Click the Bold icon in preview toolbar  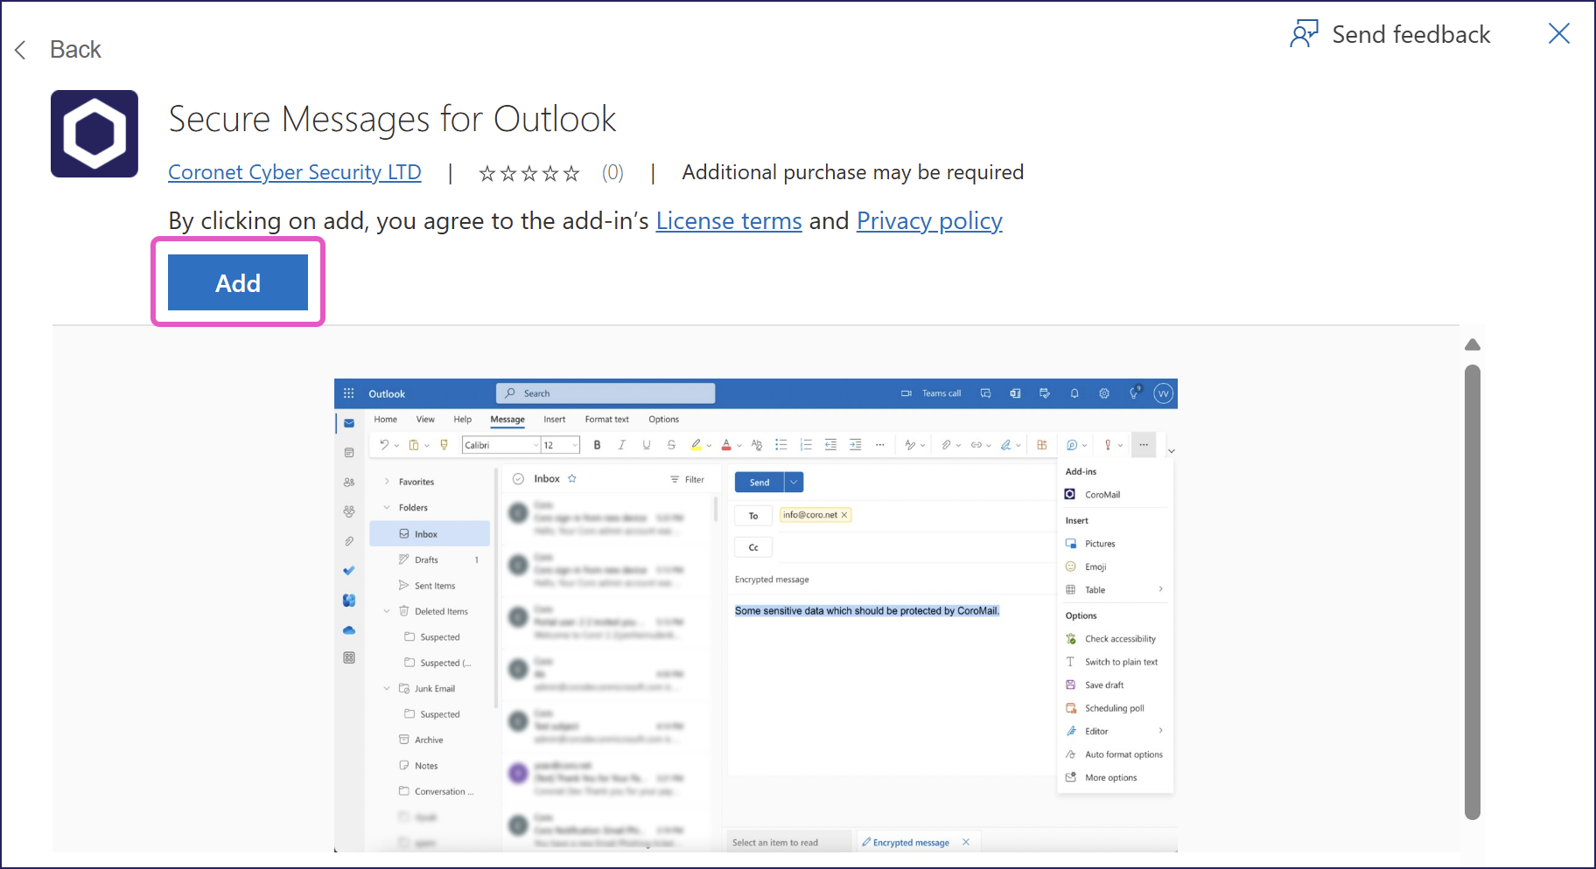597,445
